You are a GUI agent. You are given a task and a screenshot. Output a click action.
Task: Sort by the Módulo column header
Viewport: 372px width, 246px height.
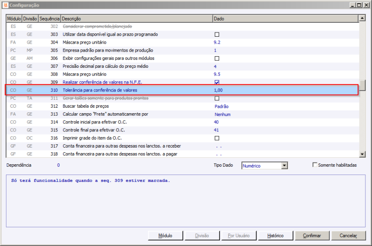pos(14,19)
